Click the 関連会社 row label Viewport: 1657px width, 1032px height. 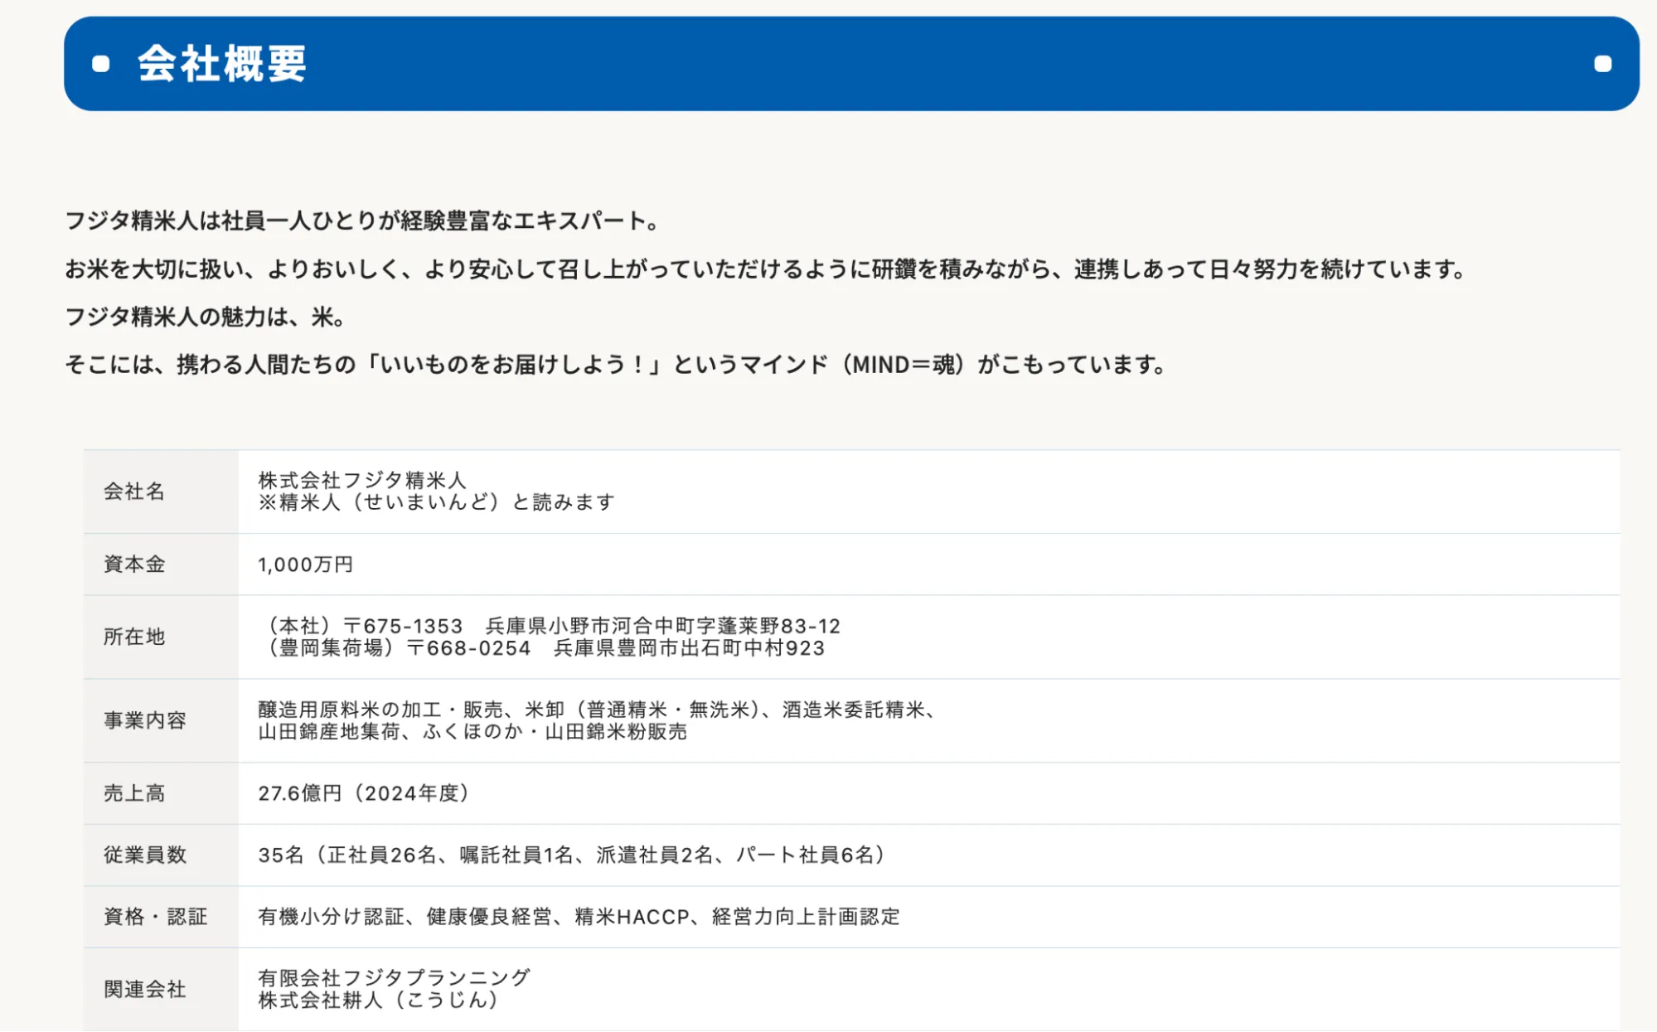pos(145,989)
